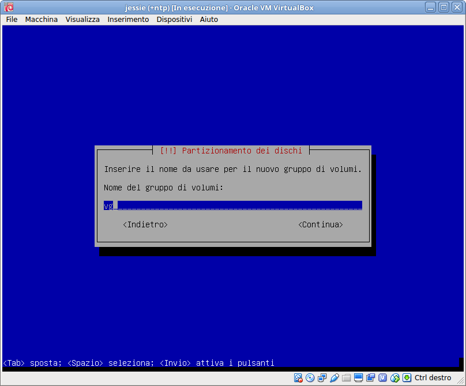
Task: Minimize the VirtualBox window
Action: 430,8
